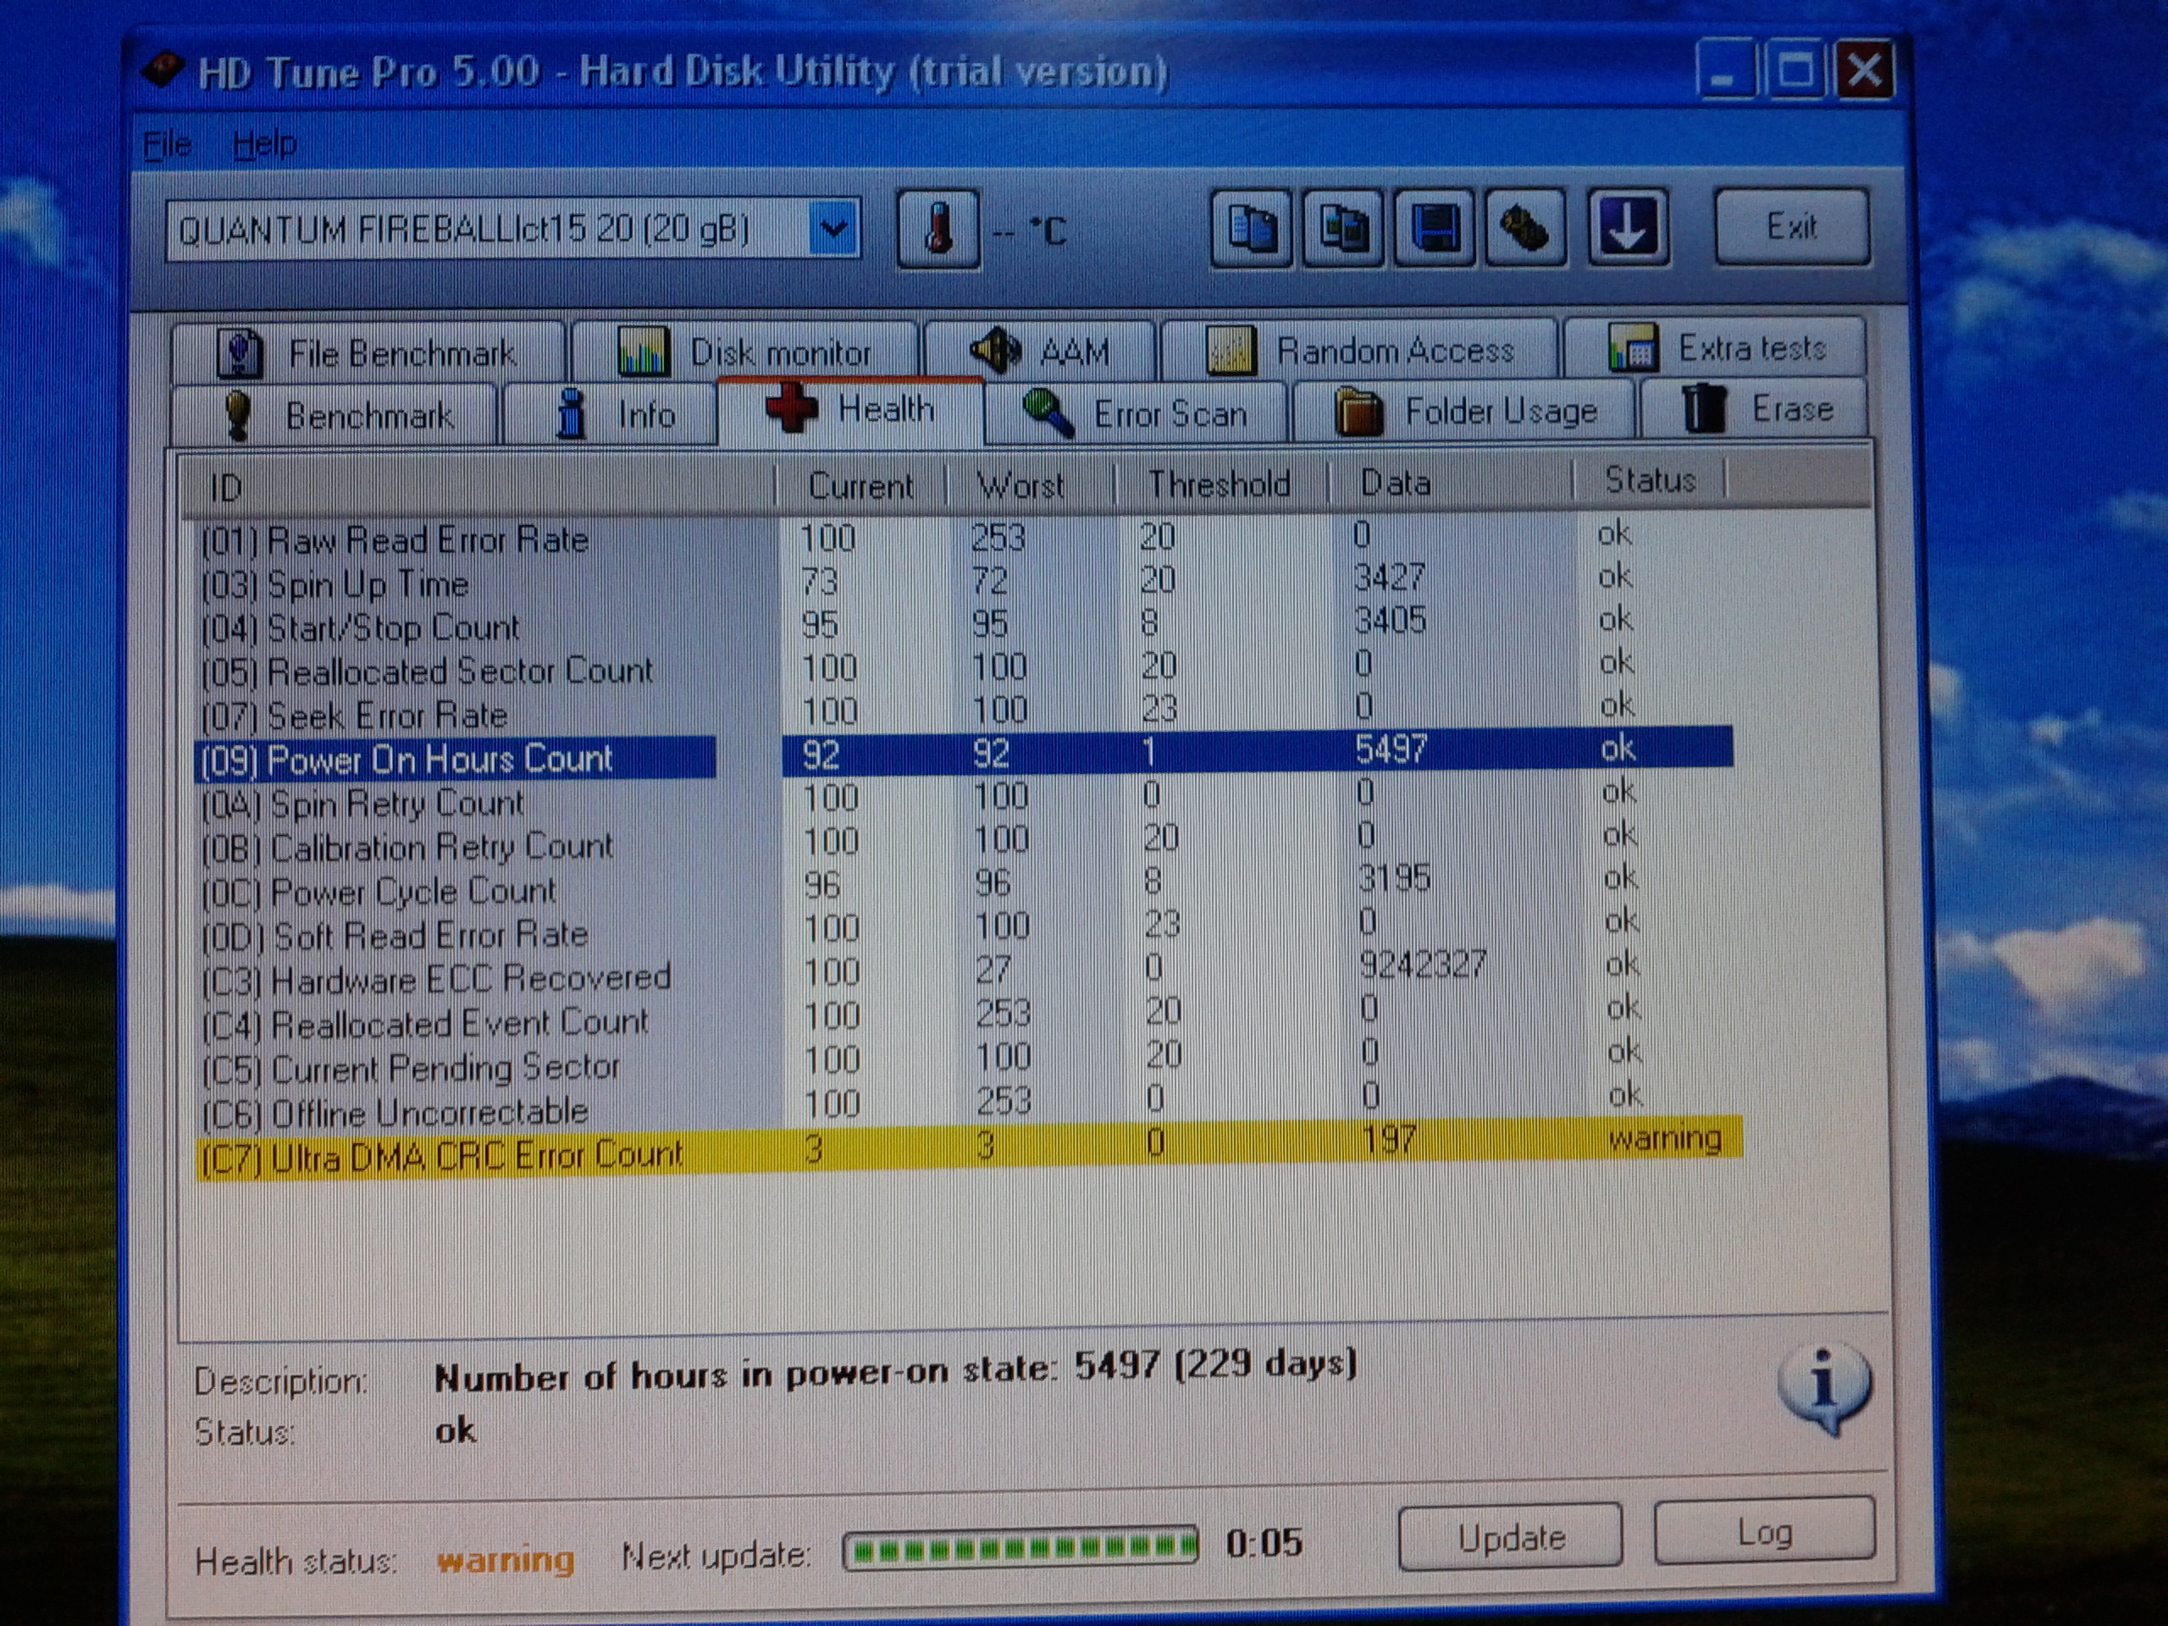Select the (03) Spin Up Time row
This screenshot has width=2168, height=1626.
(x=965, y=581)
